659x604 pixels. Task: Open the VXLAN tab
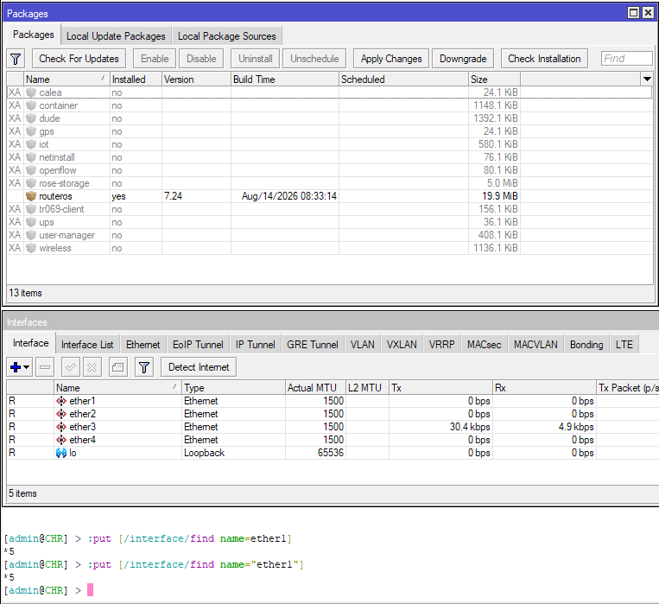coord(402,345)
